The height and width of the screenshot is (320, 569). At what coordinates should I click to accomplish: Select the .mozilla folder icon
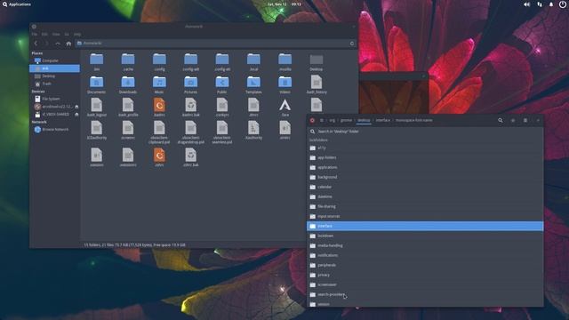coord(284,60)
